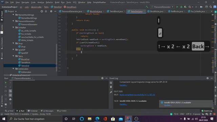
Task: Click the UTF-8 encoding in status bar
Action: click(189, 114)
